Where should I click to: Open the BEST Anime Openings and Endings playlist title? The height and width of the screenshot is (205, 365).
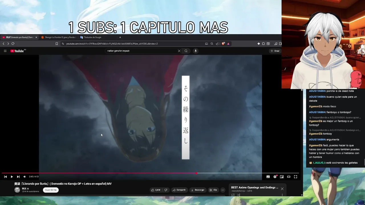pyautogui.click(x=255, y=188)
